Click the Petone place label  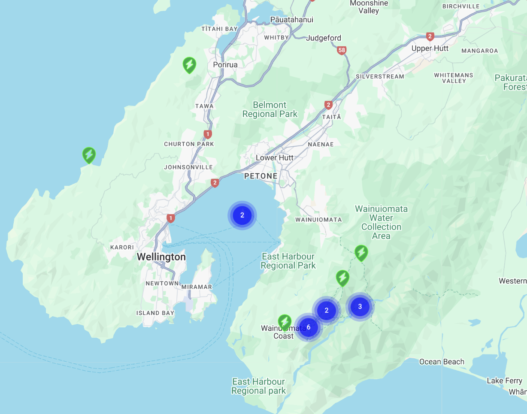[x=260, y=176]
